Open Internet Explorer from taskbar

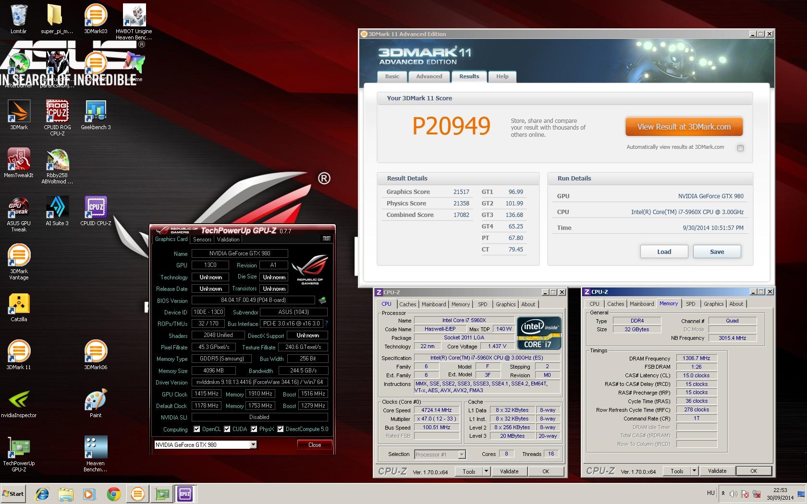[42, 493]
